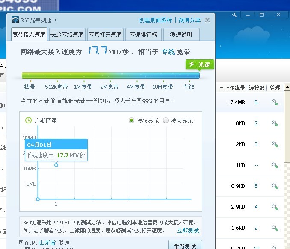This screenshot has height=249, width=290.
Task: Click the 山东省 location link
Action: click(47, 243)
